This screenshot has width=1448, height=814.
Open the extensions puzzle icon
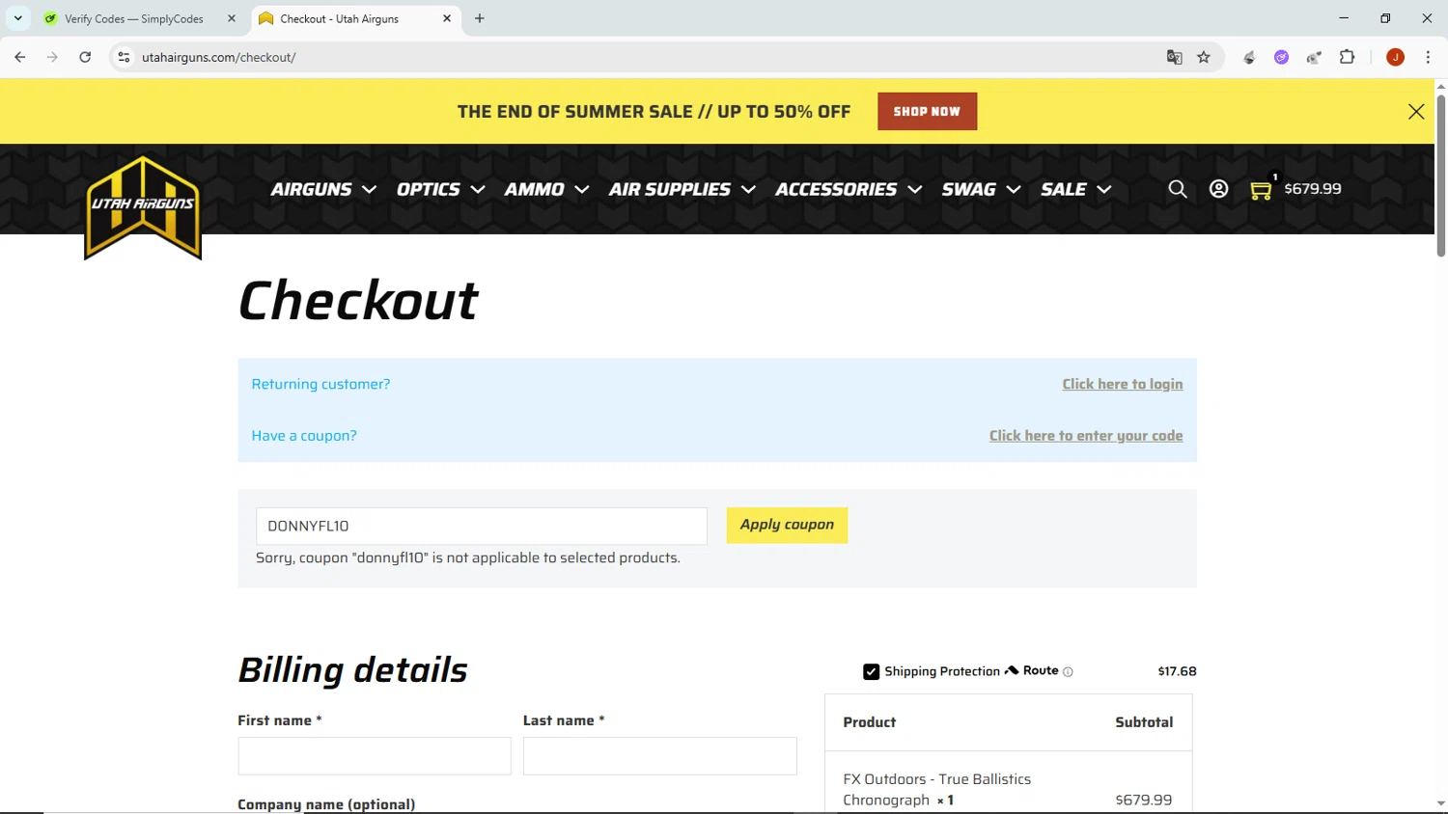coord(1347,57)
